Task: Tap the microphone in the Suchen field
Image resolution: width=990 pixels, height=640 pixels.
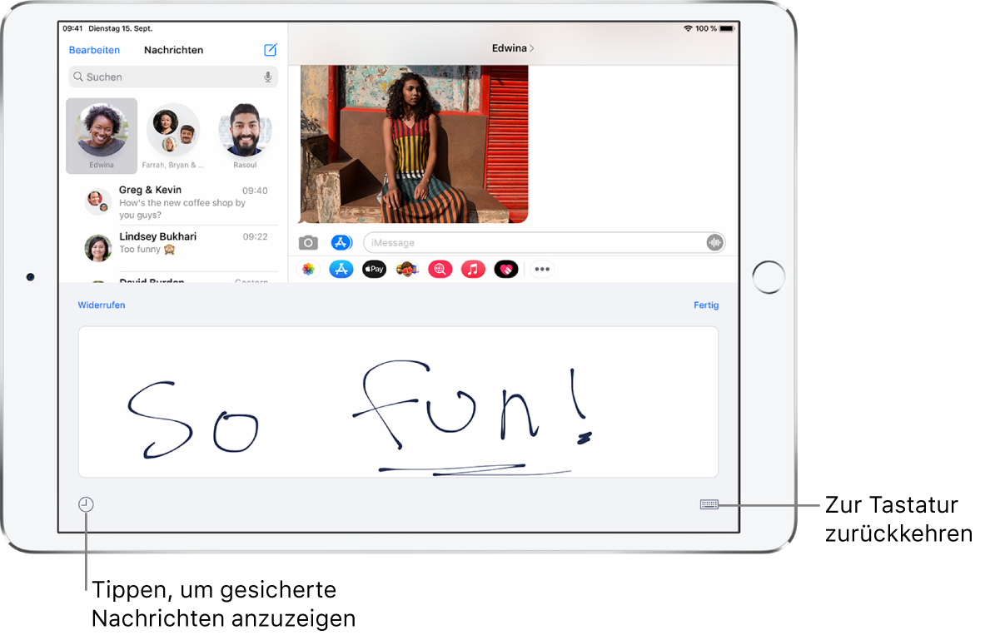Action: pyautogui.click(x=268, y=77)
